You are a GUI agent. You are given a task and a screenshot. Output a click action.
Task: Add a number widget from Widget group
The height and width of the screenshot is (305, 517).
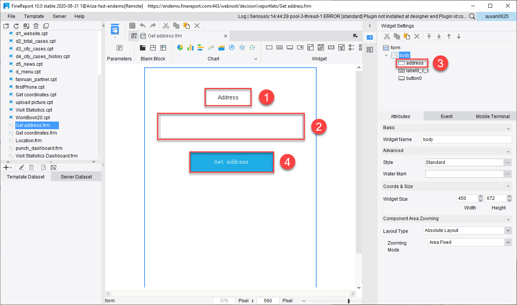point(331,48)
